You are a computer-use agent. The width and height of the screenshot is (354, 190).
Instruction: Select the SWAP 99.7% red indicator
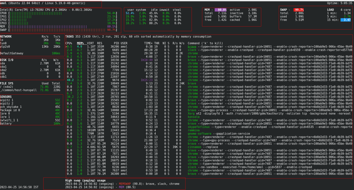pos(299,10)
